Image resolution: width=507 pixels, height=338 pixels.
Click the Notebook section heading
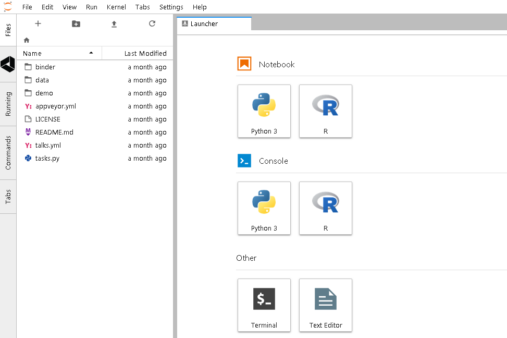click(277, 65)
